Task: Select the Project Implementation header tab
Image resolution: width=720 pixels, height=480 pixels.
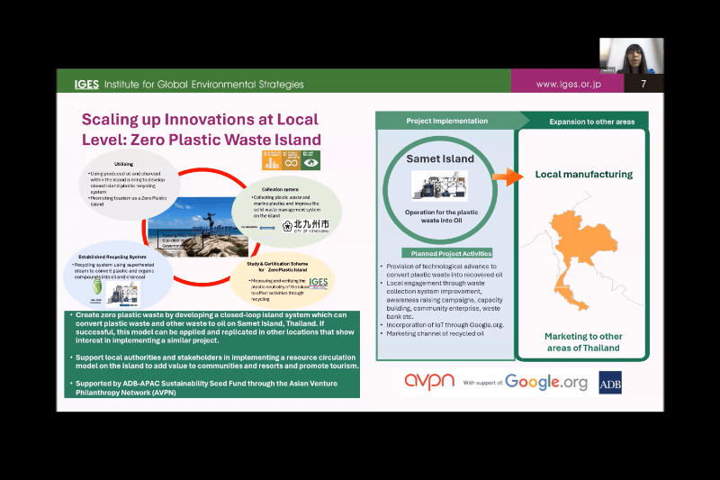Action: tap(443, 121)
